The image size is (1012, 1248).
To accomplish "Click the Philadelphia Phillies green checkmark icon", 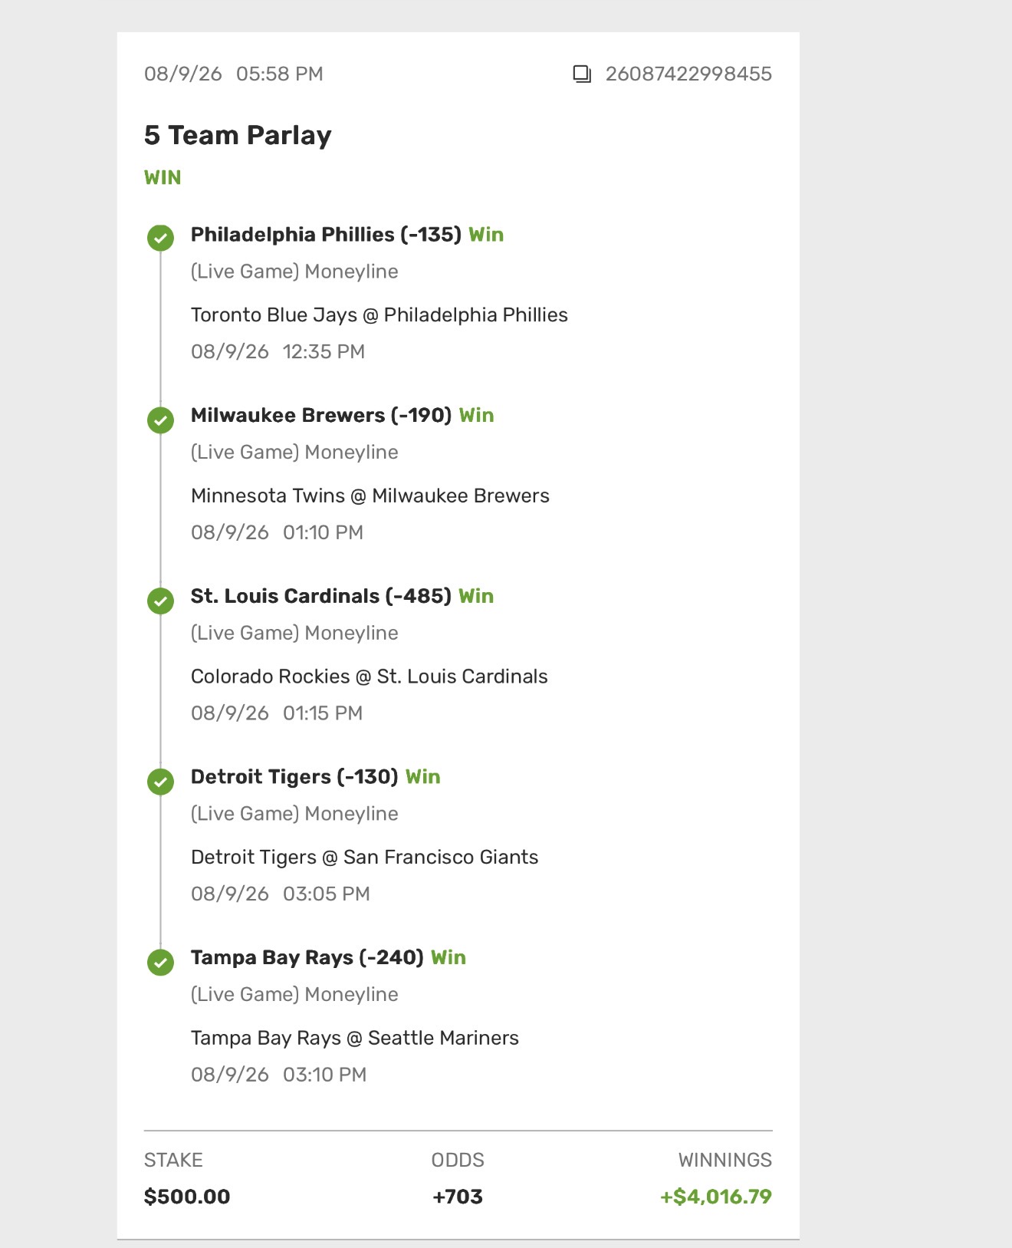I will point(160,238).
